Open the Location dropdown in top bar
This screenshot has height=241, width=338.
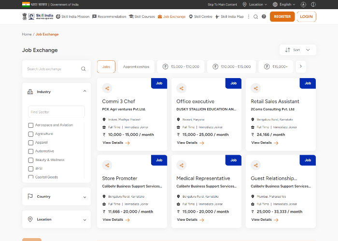pos(255,4)
